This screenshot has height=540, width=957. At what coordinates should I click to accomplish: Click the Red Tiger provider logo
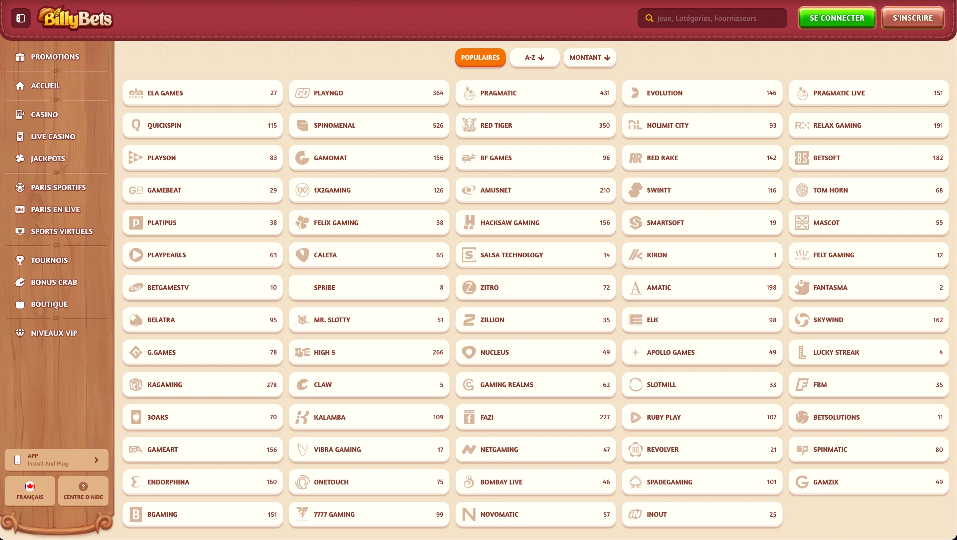[469, 125]
